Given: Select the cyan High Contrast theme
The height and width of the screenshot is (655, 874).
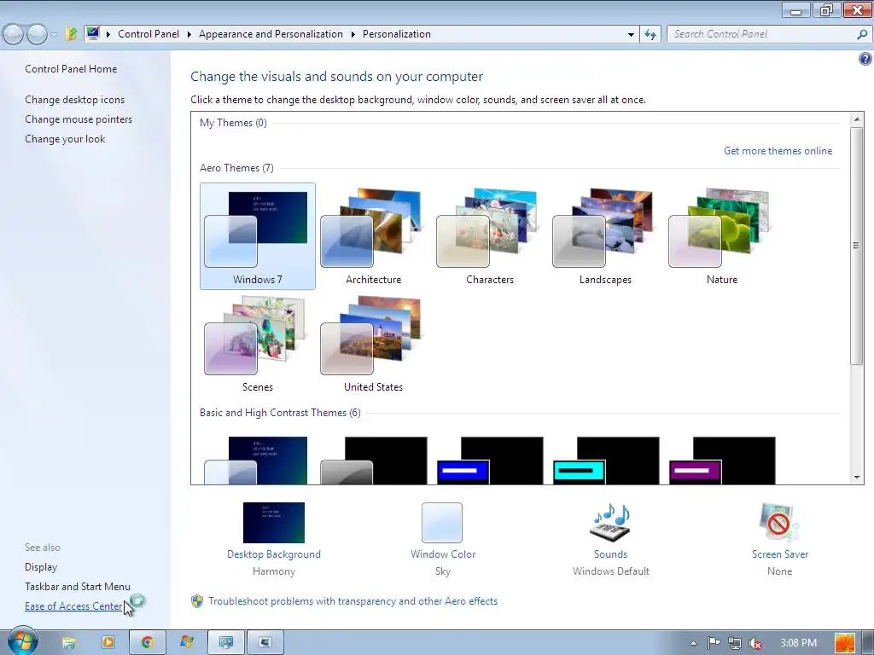Looking at the screenshot, I should (605, 460).
